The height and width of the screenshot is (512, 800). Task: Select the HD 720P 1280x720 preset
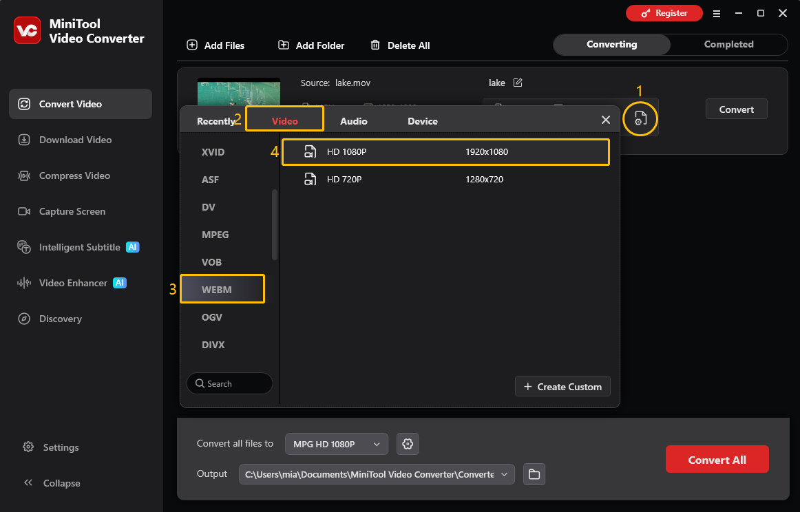[x=445, y=180]
